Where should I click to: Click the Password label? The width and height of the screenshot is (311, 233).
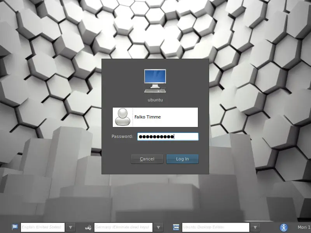pos(122,137)
